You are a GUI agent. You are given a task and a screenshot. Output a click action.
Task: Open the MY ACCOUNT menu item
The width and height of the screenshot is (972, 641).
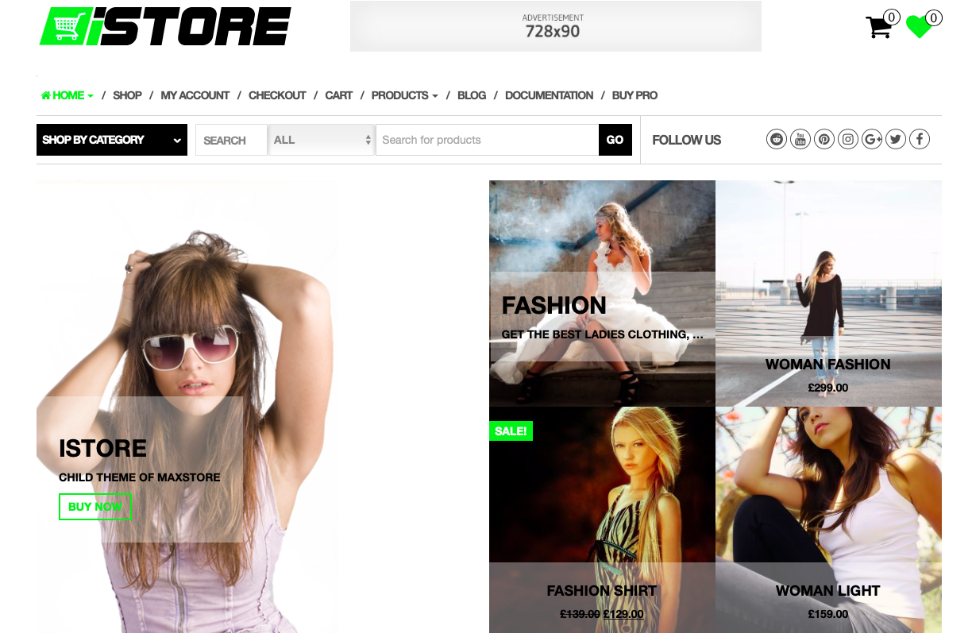[x=195, y=95]
